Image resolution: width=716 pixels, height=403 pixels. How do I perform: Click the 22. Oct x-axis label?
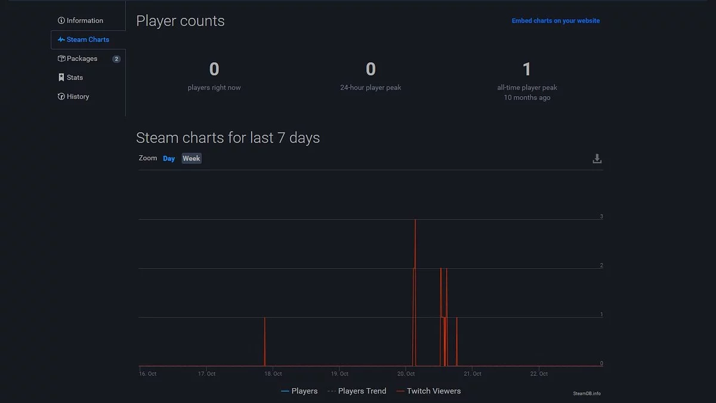[x=539, y=374]
